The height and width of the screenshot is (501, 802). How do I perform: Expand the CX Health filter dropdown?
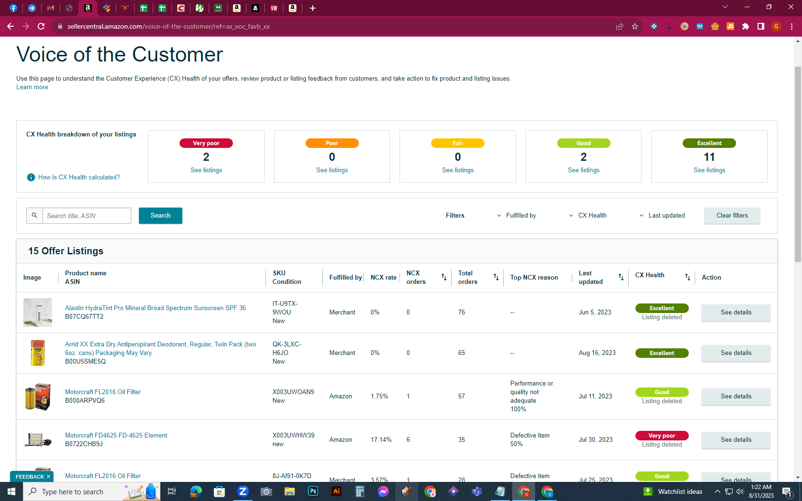tap(588, 216)
